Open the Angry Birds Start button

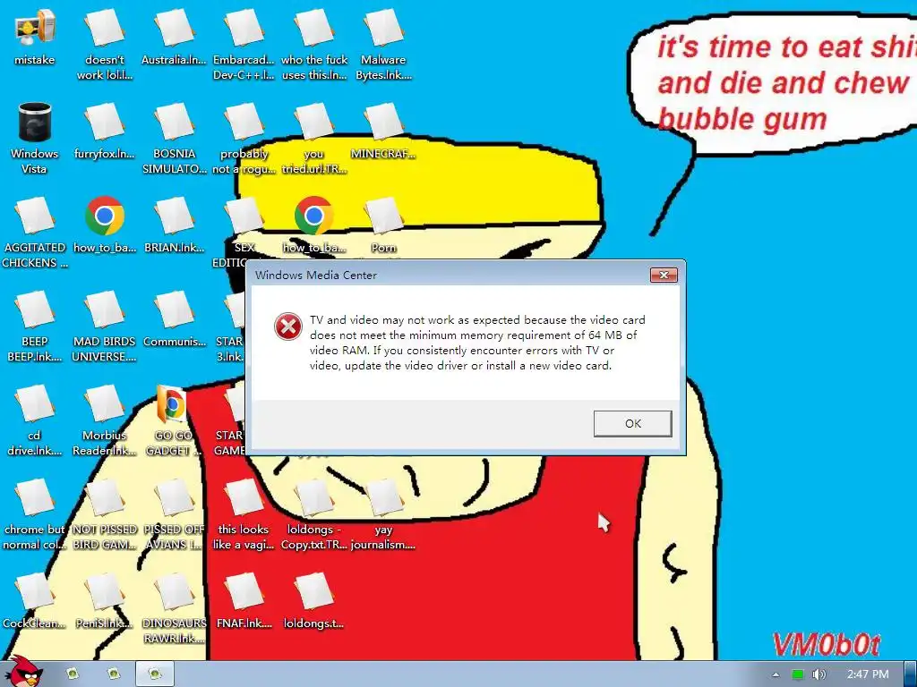(x=25, y=673)
